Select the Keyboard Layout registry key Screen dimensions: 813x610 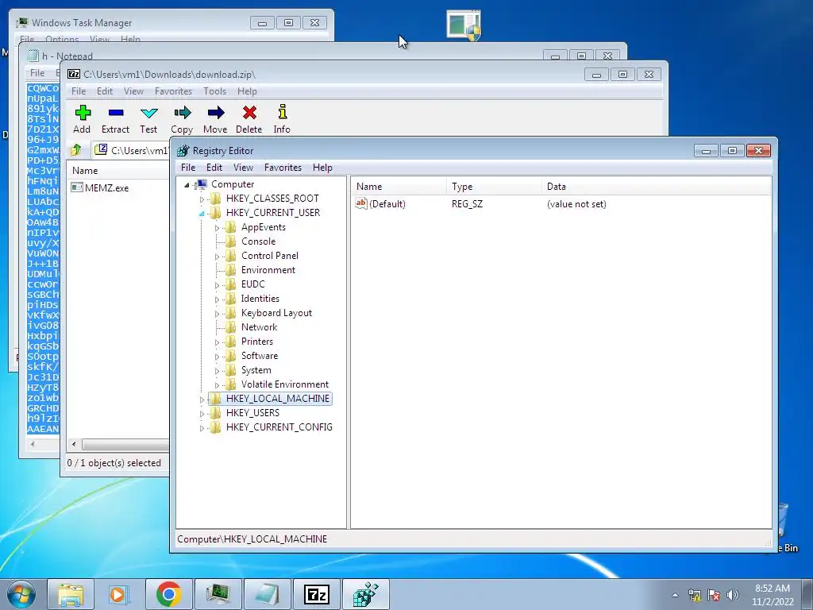pyautogui.click(x=276, y=313)
